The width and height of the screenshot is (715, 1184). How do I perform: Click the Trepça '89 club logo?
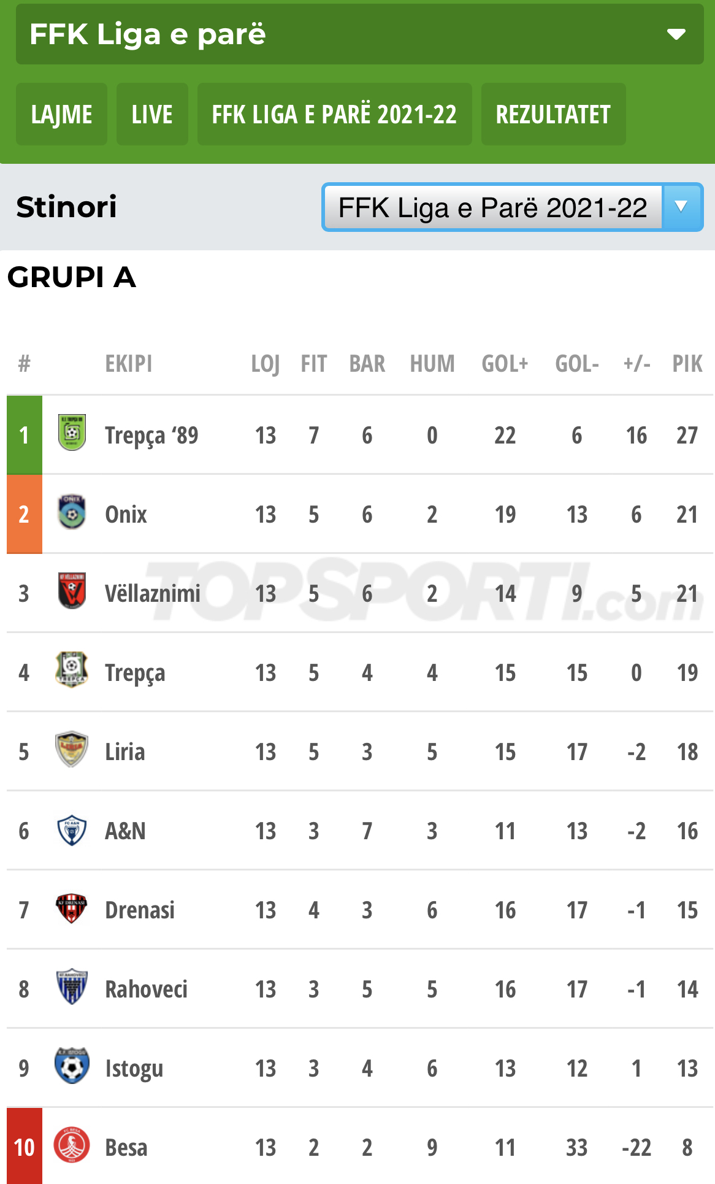pyautogui.click(x=72, y=433)
